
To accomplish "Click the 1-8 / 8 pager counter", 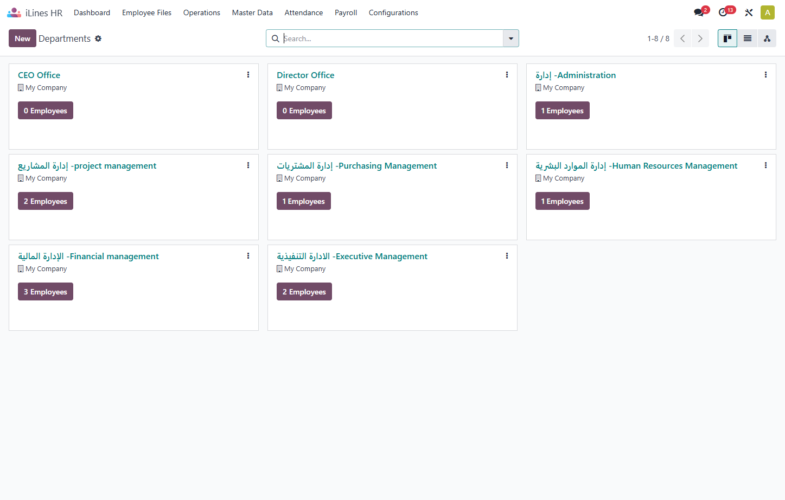I will pyautogui.click(x=658, y=39).
